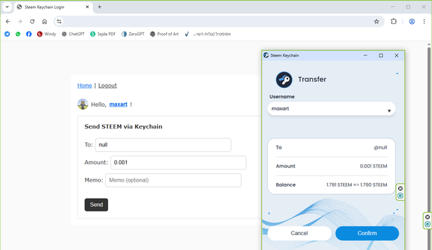Open a new browser tab

[x=99, y=7]
